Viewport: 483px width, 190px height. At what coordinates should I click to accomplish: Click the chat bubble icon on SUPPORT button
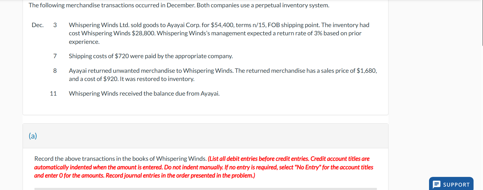tap(437, 185)
